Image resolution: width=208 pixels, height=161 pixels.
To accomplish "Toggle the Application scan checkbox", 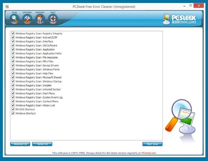I will (x=13, y=49).
